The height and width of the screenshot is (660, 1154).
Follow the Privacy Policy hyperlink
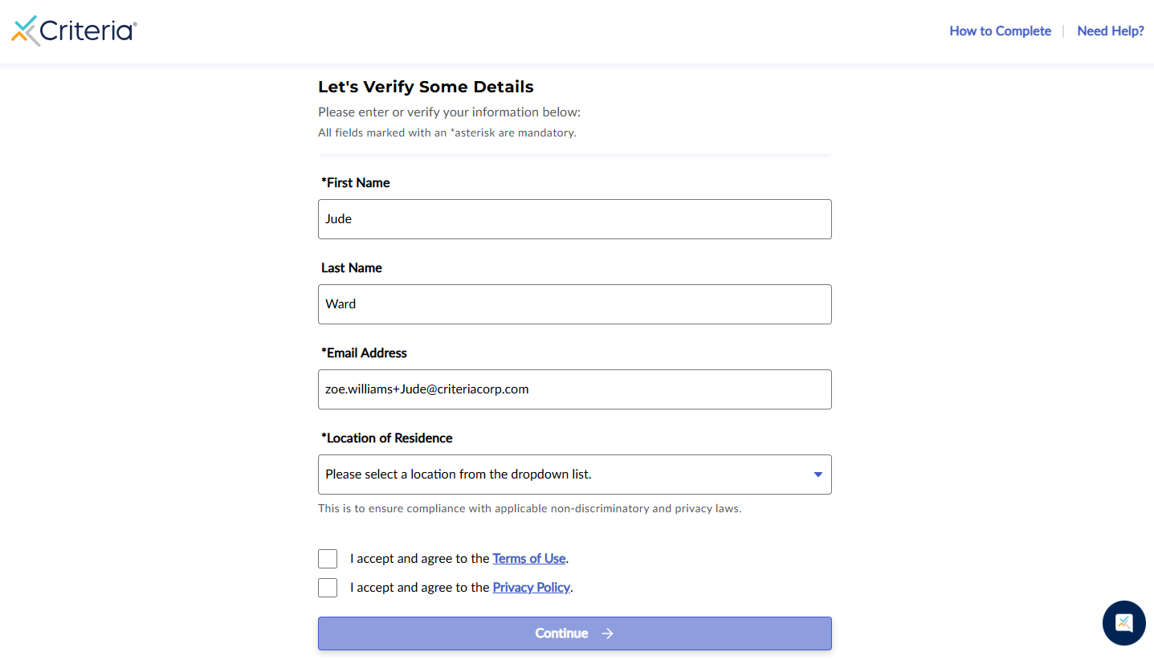(531, 588)
